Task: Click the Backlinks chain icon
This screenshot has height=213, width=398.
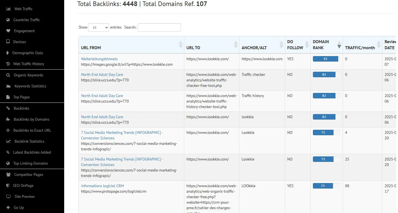Action: pos(8,108)
